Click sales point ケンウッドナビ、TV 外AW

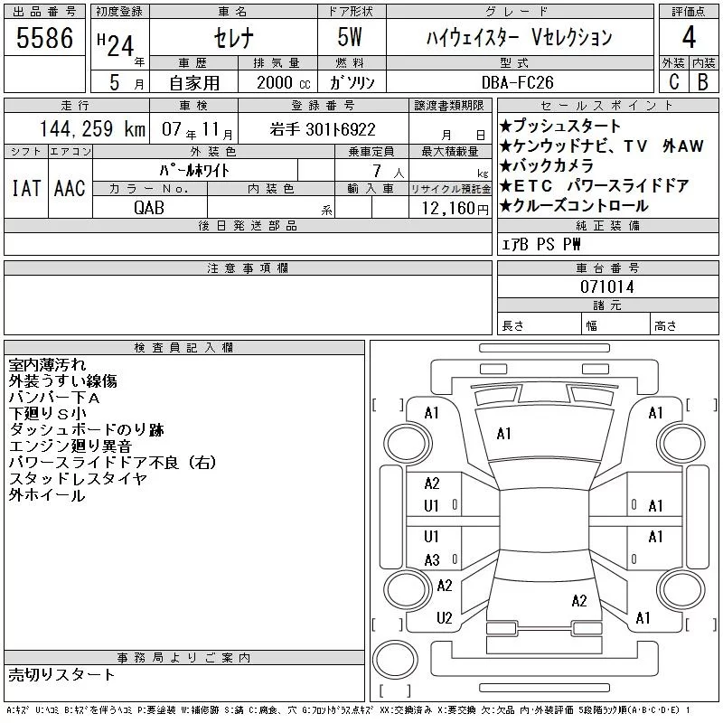coord(601,146)
